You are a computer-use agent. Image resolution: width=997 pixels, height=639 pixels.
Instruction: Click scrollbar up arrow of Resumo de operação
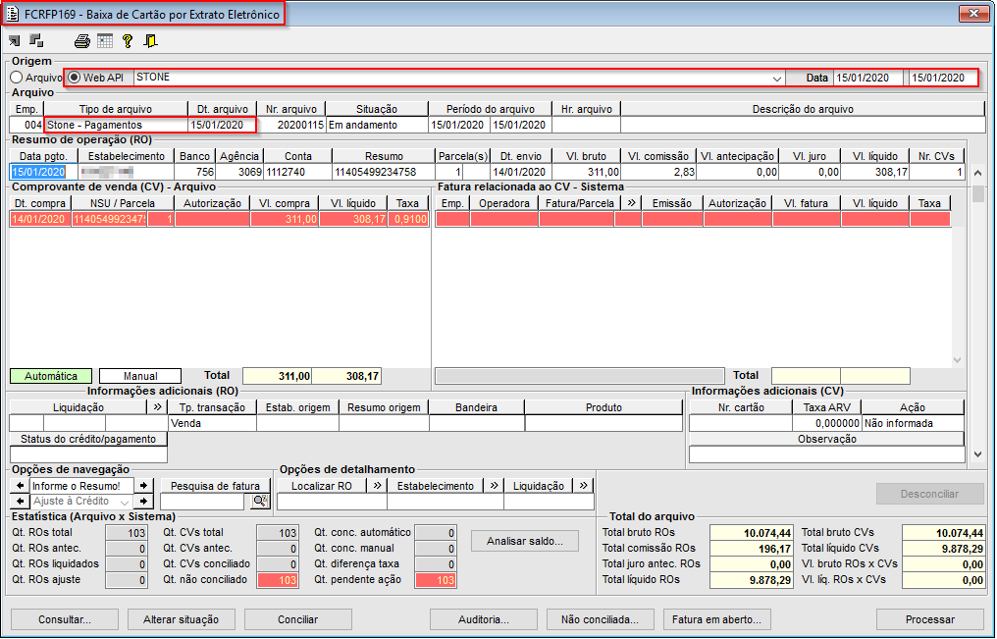pyautogui.click(x=978, y=173)
